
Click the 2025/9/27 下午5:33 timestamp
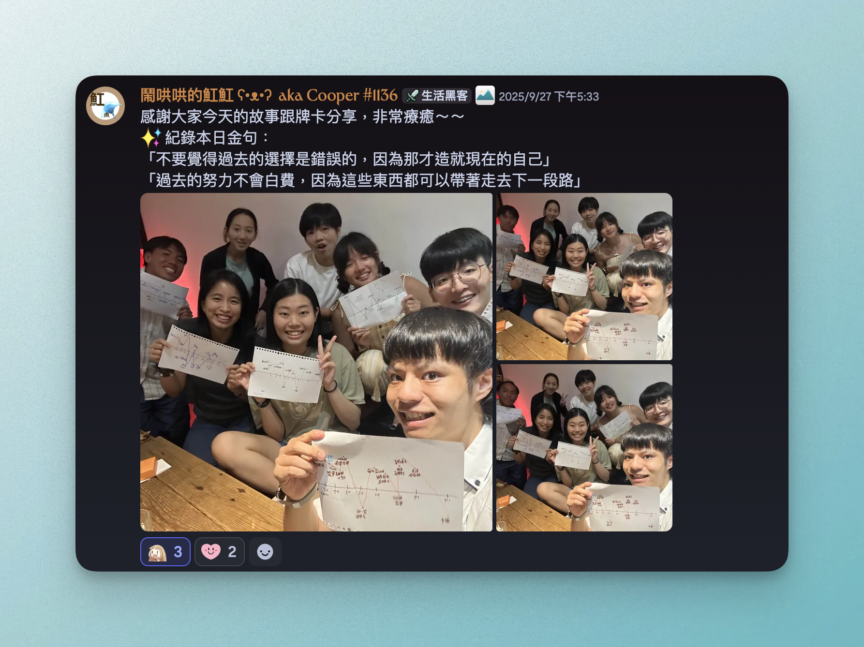[549, 97]
